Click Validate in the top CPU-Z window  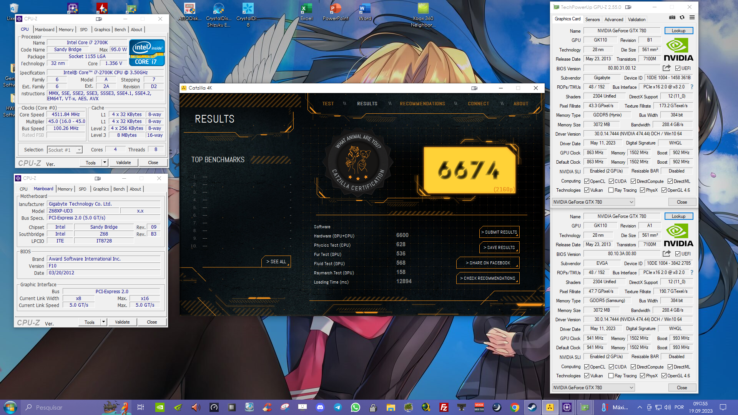coord(123,163)
